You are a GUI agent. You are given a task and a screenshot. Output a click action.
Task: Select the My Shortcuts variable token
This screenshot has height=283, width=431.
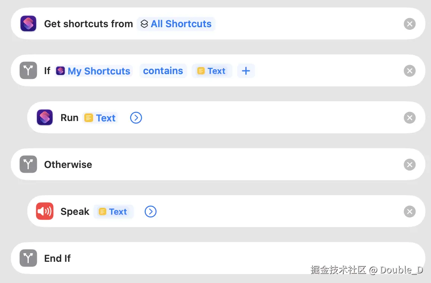tap(94, 71)
